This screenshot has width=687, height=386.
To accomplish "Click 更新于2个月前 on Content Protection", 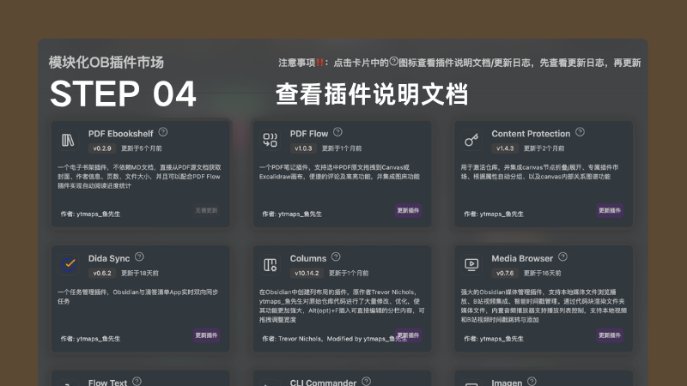I will tap(544, 148).
